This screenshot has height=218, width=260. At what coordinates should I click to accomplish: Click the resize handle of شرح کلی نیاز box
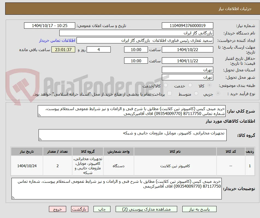[x=39, y=115]
